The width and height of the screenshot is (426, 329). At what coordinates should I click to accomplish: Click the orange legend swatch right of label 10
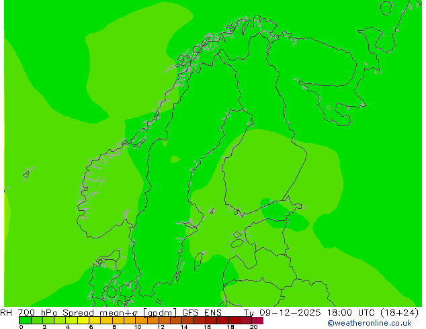141,320
